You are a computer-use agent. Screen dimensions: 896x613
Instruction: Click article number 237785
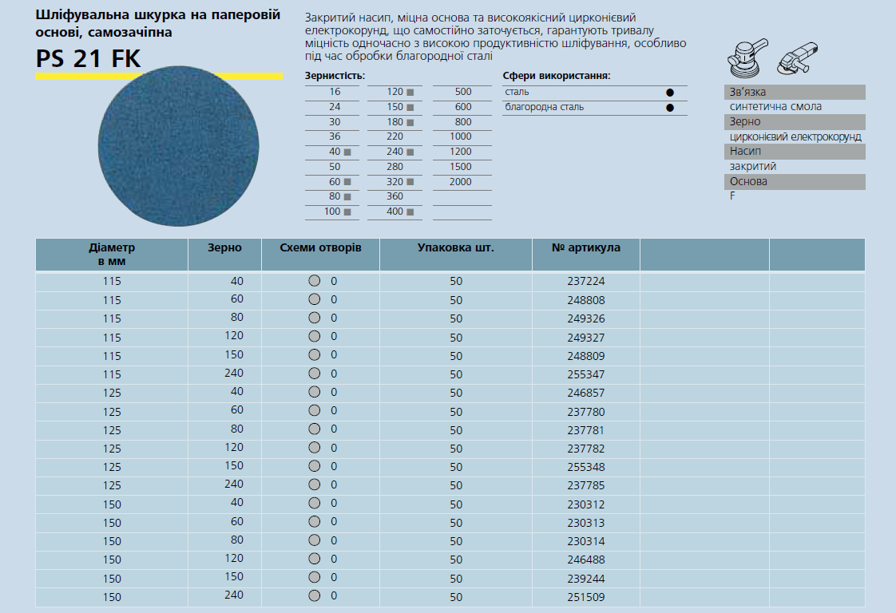coord(585,485)
